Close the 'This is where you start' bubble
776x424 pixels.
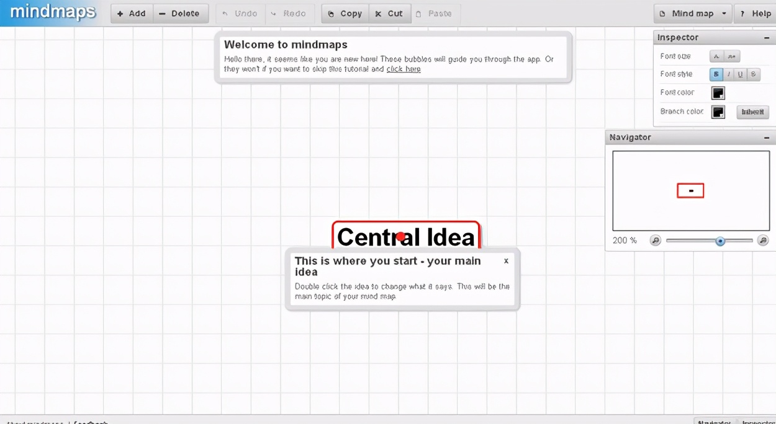tap(506, 261)
